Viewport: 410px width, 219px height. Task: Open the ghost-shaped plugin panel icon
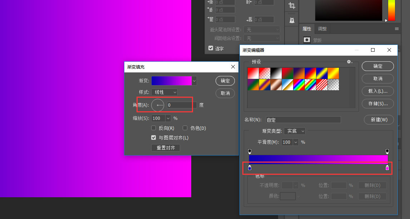tap(292, 20)
